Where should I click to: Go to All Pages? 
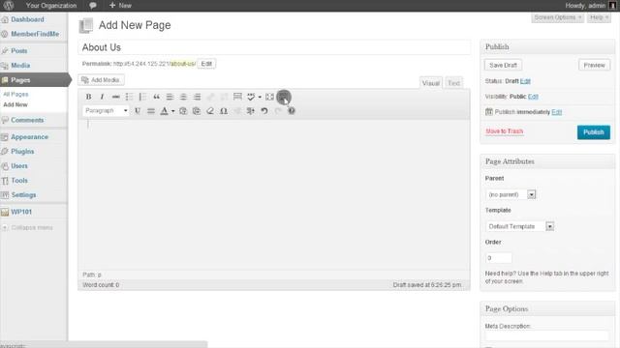tap(15, 95)
